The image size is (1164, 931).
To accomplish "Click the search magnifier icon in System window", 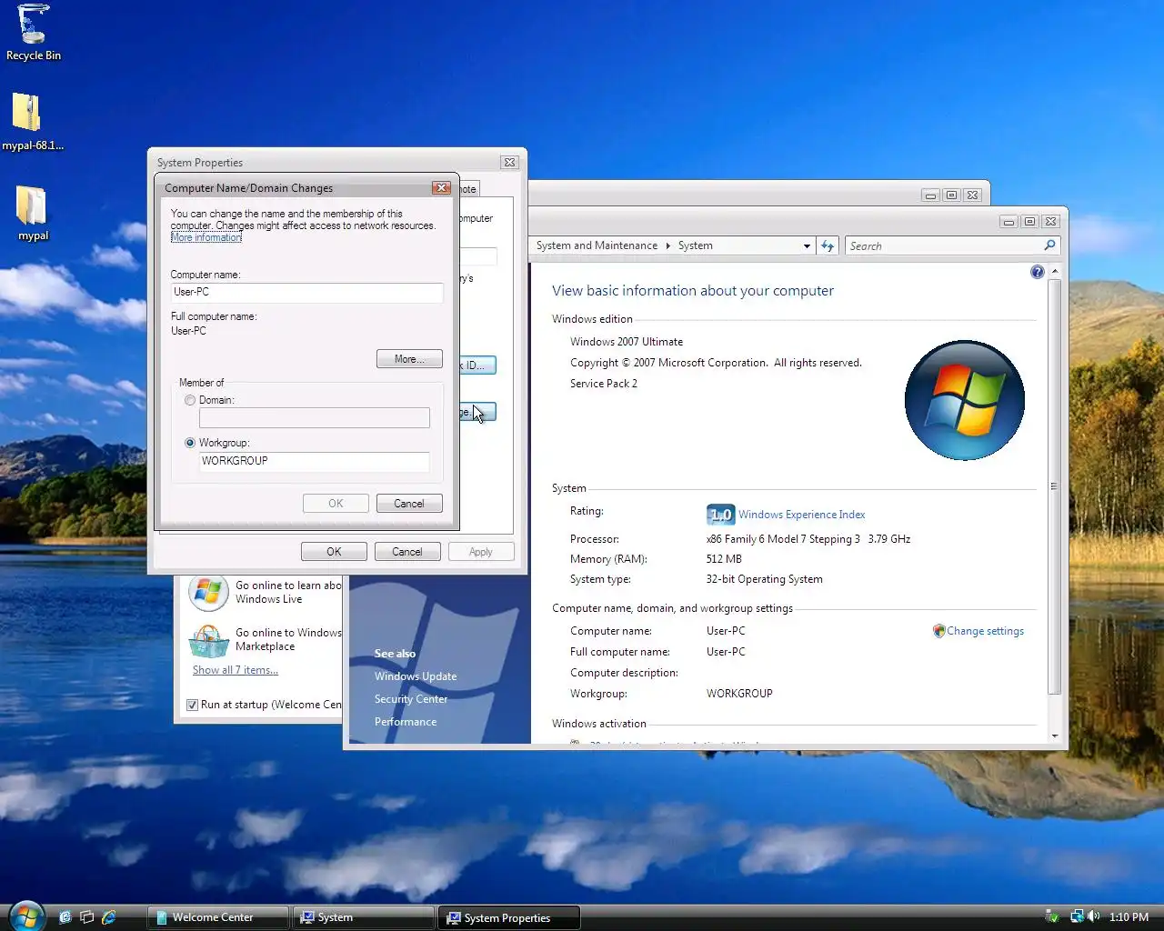I will coord(1049,245).
